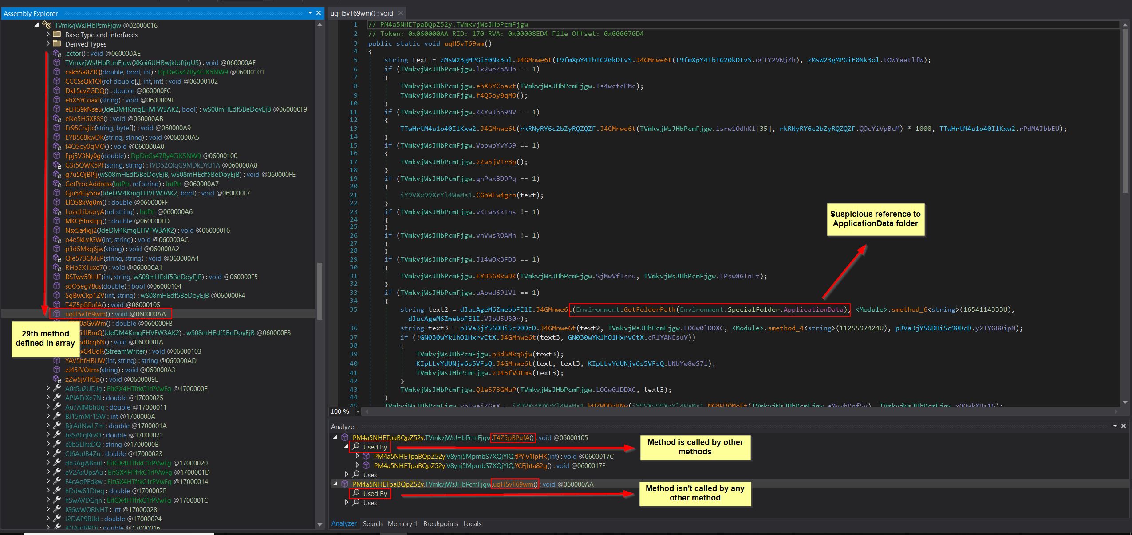Click the .cctor method icon
1132x535 pixels.
coord(57,53)
